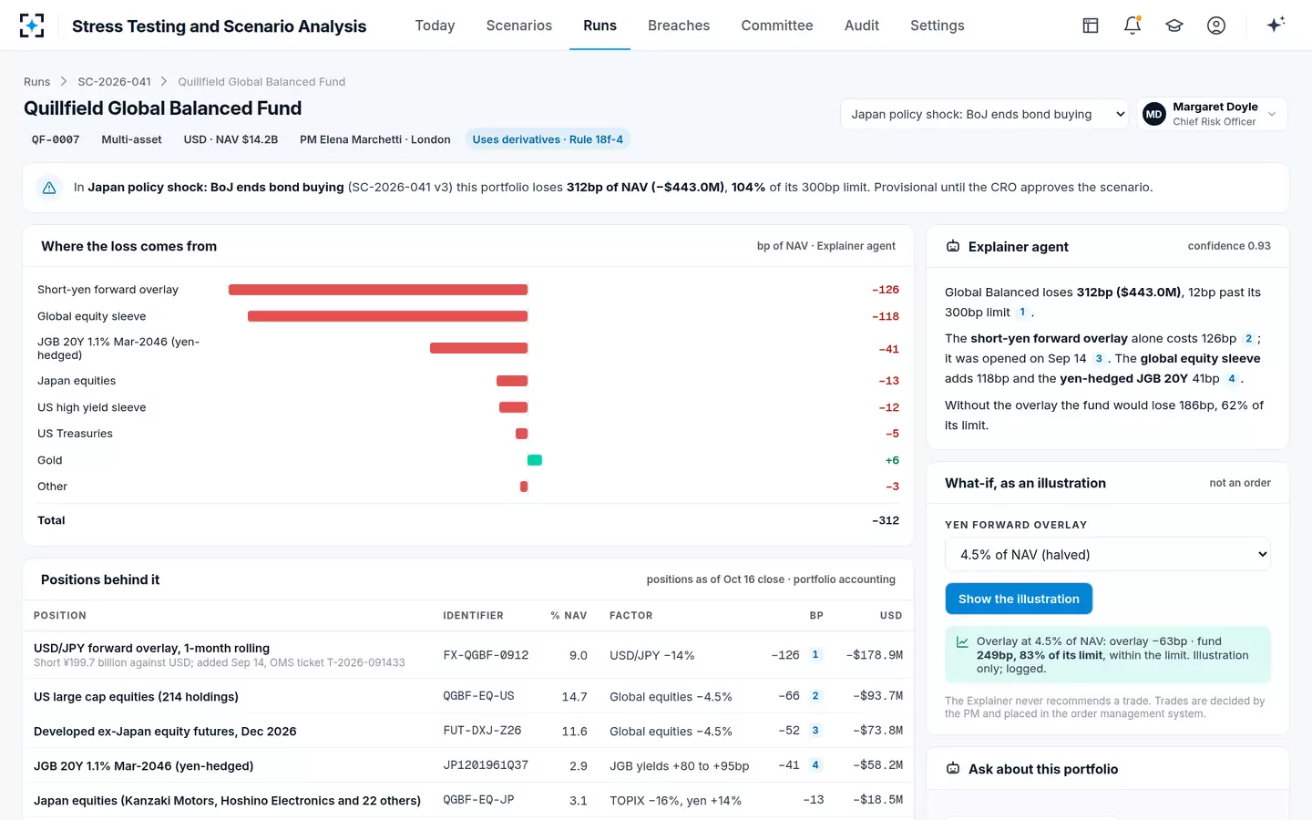
Task: Click robot icon beside Ask about this portfolio
Action: 953,769
